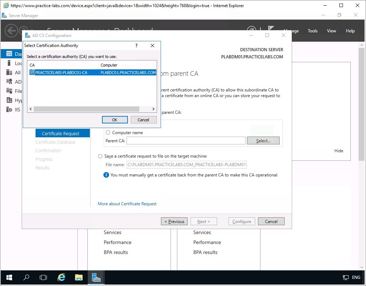
Task: Click the right arrow of CA list scrollbar
Action: (154, 109)
